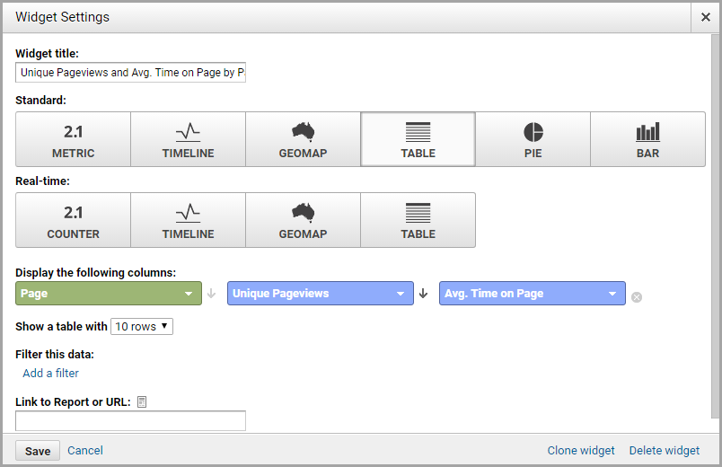Save the widget settings
Viewport: 722px width, 467px height.
38,451
